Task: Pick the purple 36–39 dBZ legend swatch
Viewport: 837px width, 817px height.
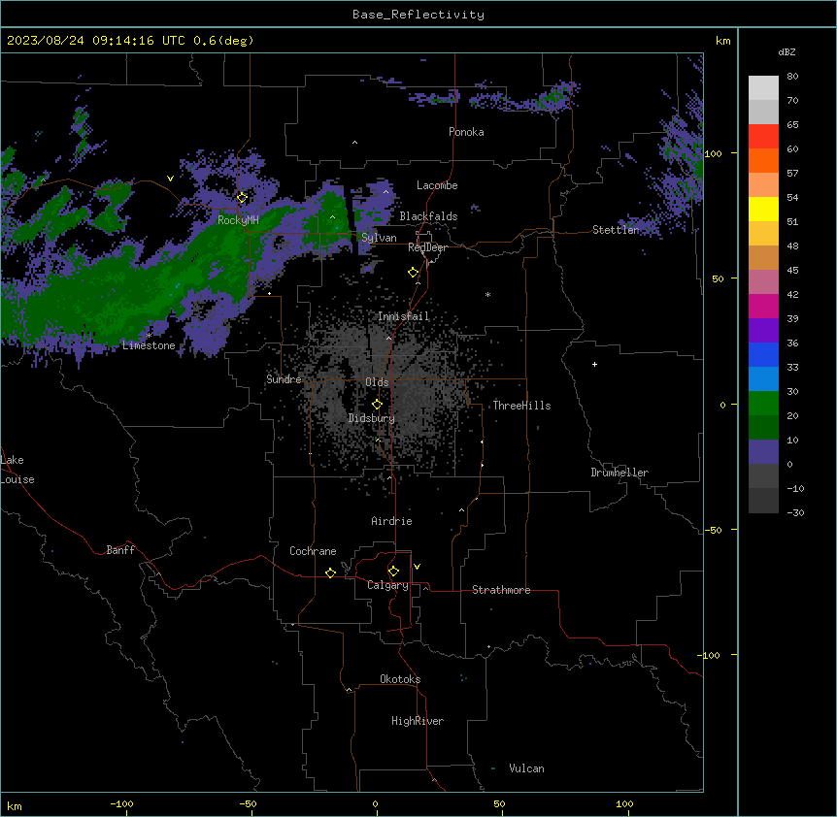Action: 763,331
